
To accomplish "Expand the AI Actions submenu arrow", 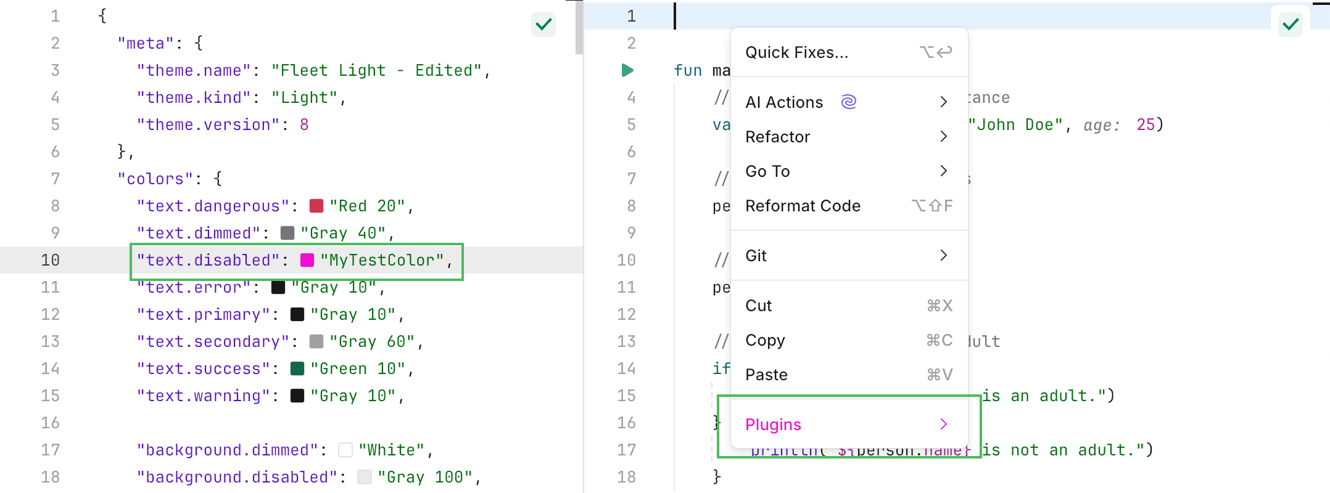I will [943, 102].
